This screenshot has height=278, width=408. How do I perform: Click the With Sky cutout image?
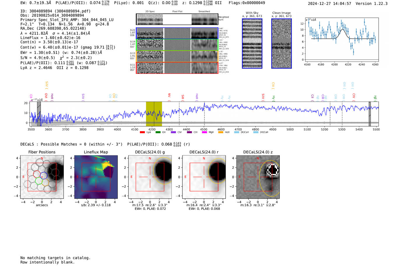click(x=252, y=43)
